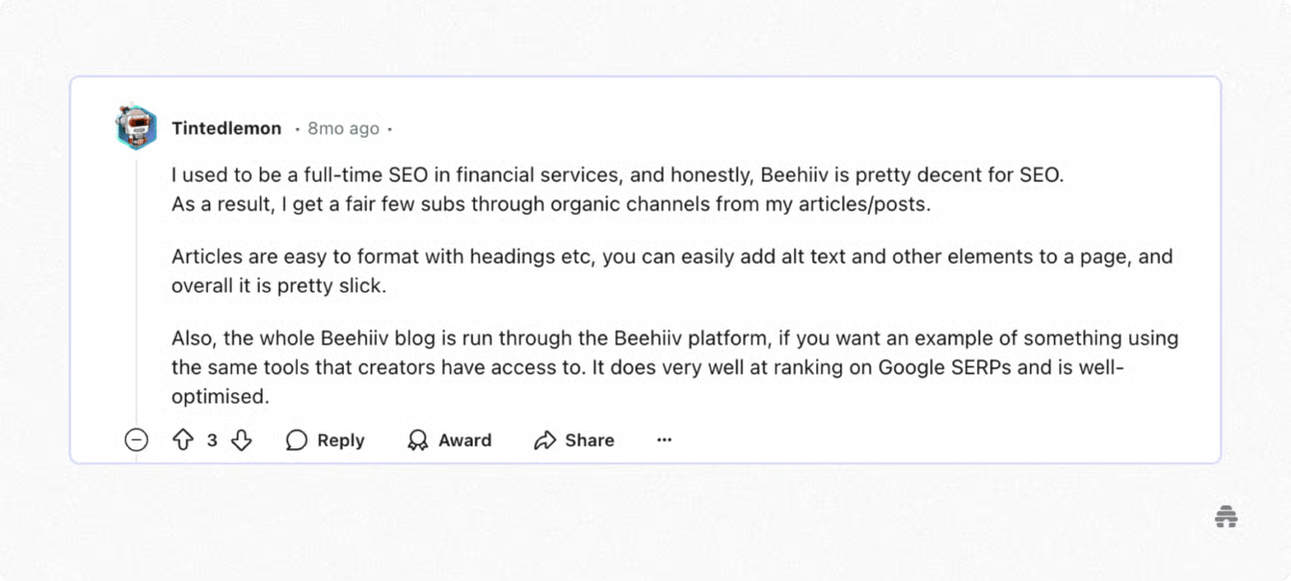Viewport: 1291px width, 581px height.
Task: Click the Award button
Action: click(465, 439)
